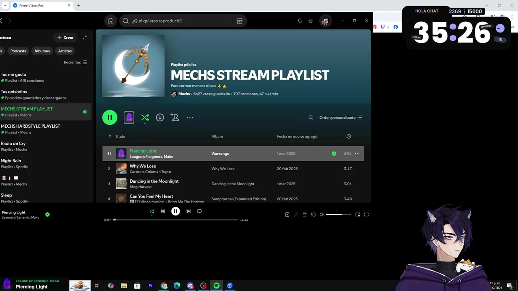Open user profile avatar menu
Viewport: 518px width, 291px height.
(x=325, y=21)
